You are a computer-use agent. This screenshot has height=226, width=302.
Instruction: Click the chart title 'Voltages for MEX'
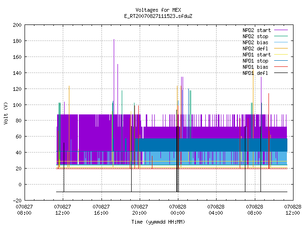pyautogui.click(x=158, y=10)
